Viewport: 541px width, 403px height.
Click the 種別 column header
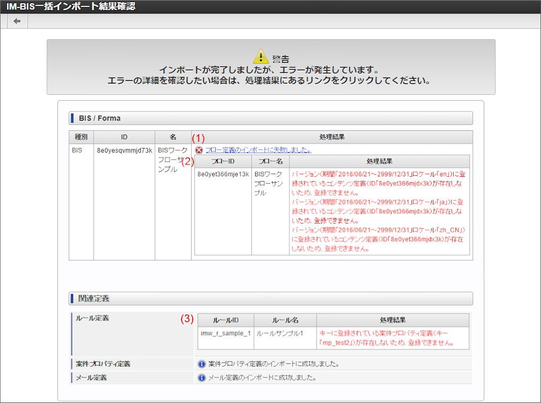point(81,137)
